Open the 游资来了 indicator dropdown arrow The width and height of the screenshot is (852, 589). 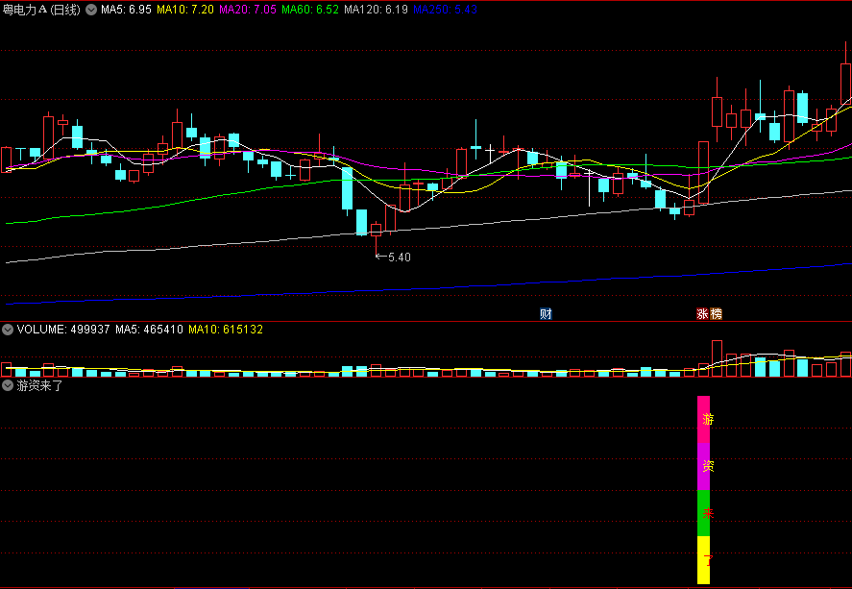click(x=8, y=386)
